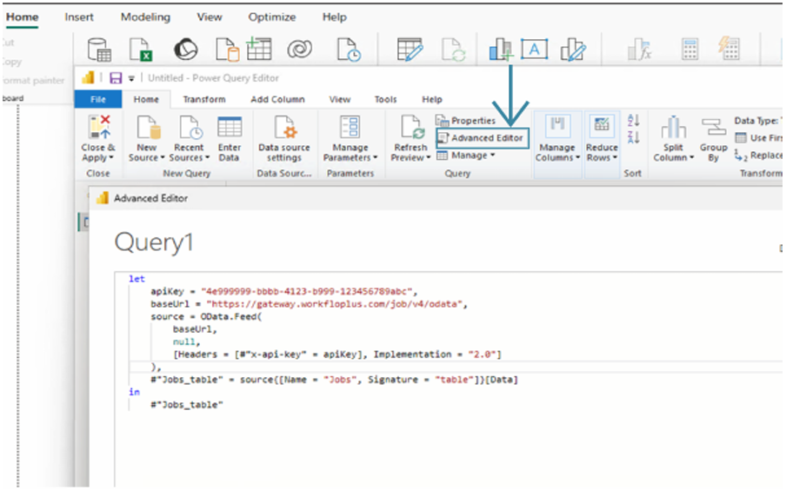Open the OneLake data hub icon
This screenshot has width=786, height=490.
185,50
